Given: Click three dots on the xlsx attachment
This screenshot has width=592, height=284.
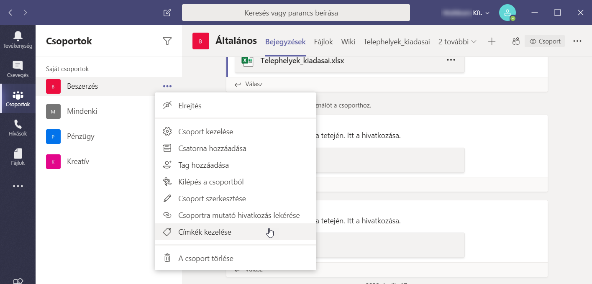Looking at the screenshot, I should click(451, 60).
